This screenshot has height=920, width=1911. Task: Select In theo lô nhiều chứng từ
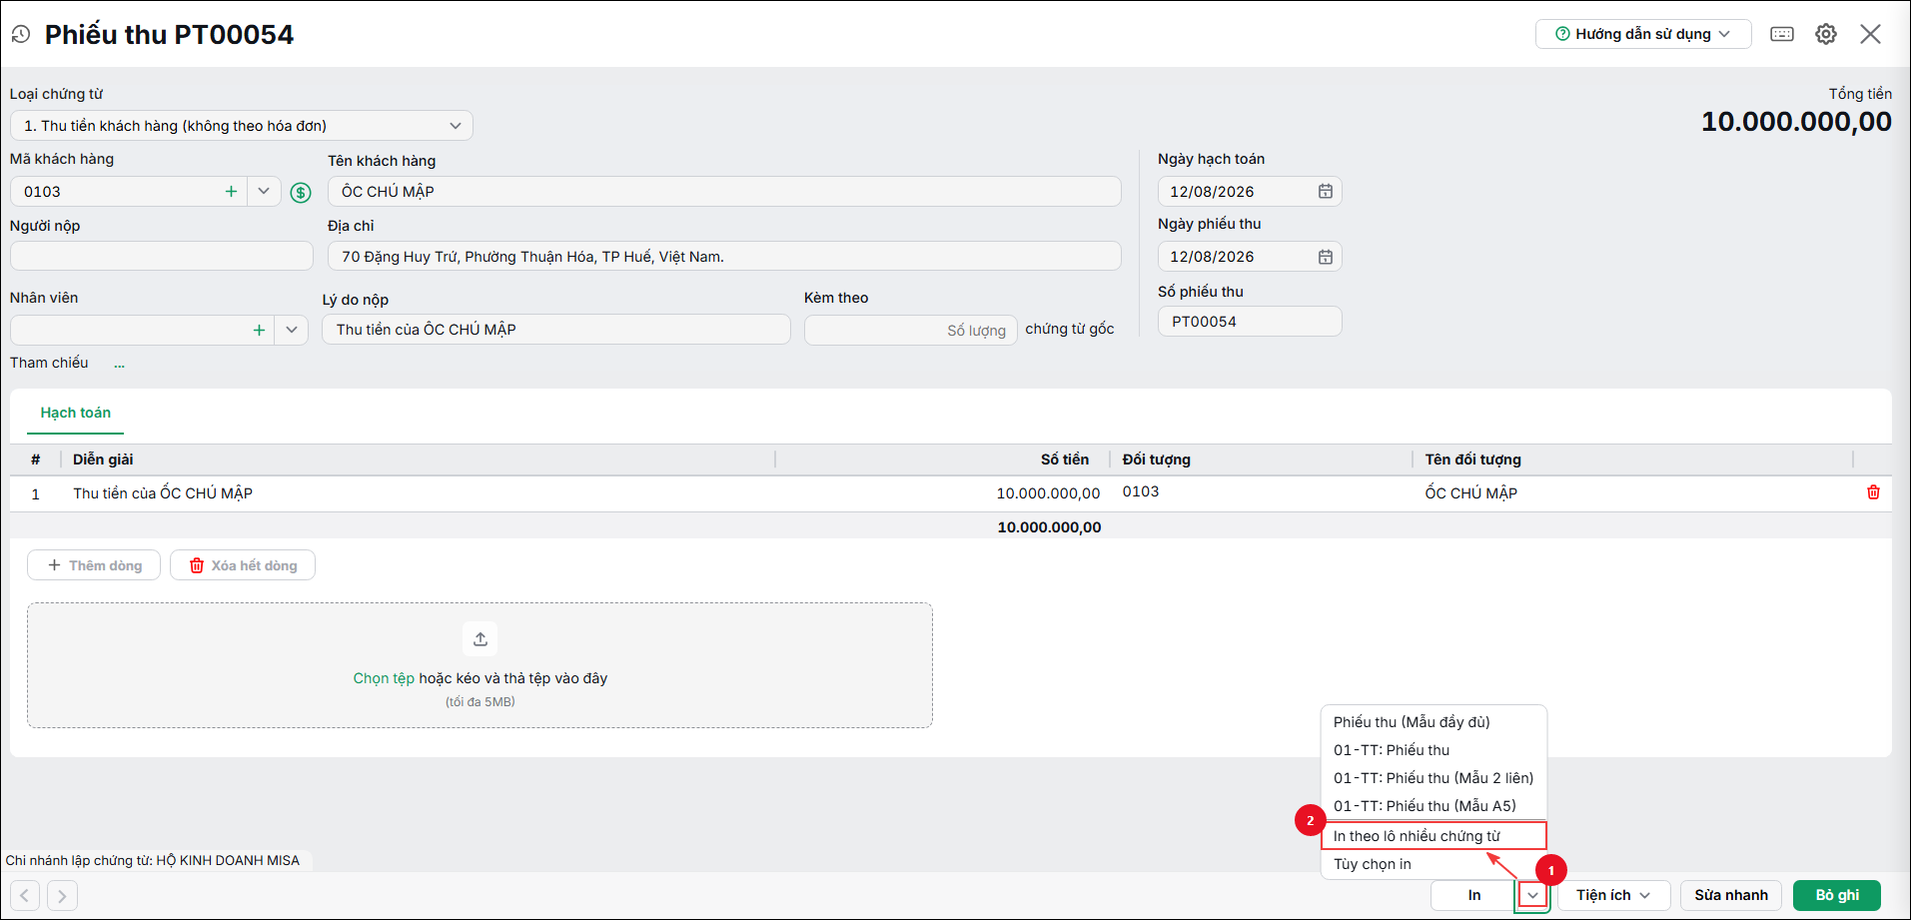pyautogui.click(x=1433, y=836)
